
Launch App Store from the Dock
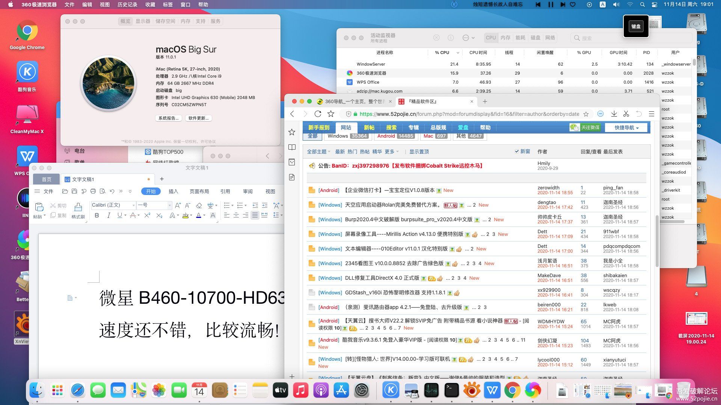point(341,390)
